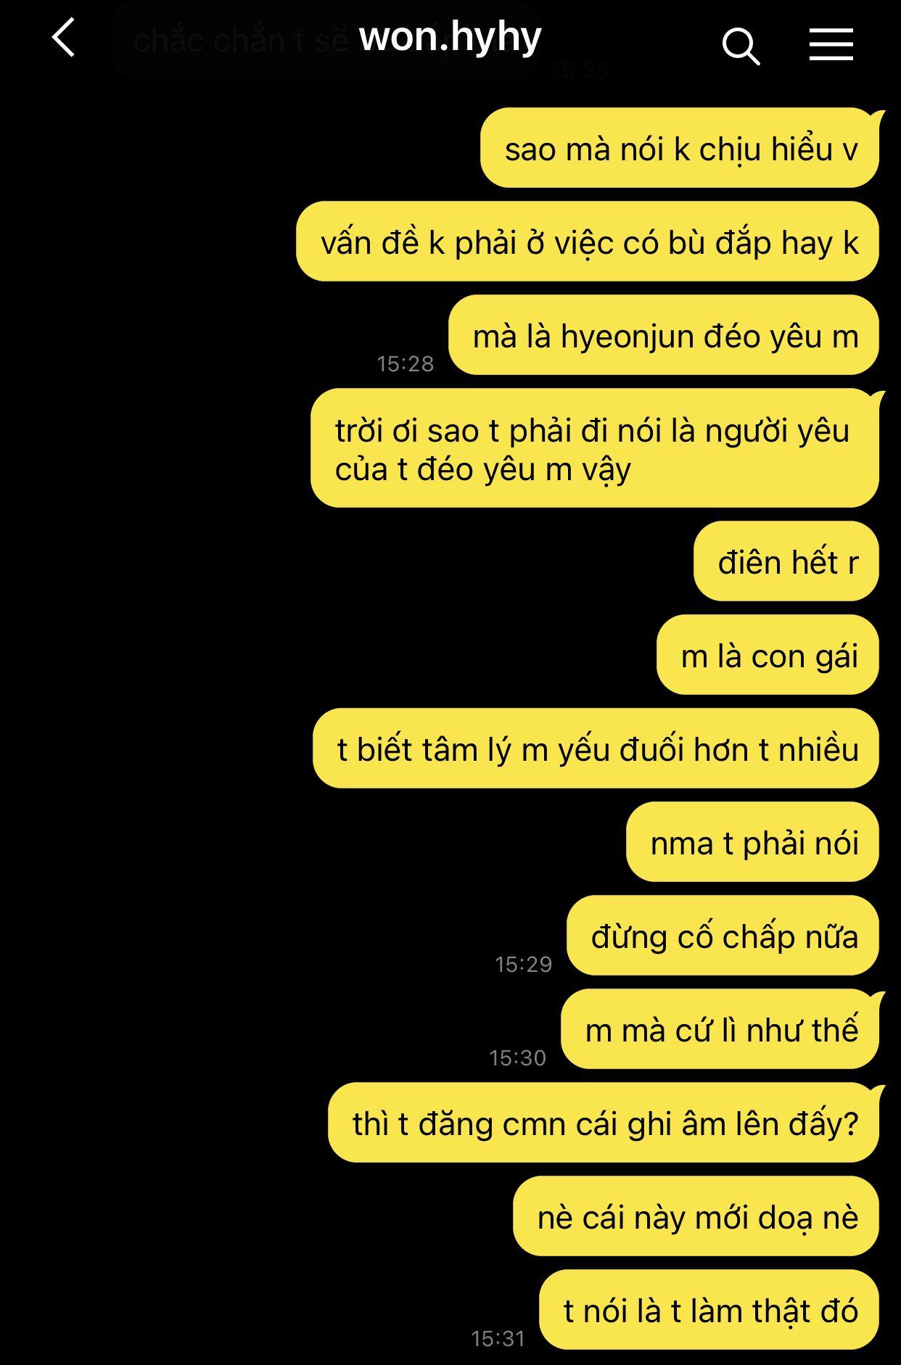
Task: Tap the won.hyhy chat title
Action: [x=450, y=38]
